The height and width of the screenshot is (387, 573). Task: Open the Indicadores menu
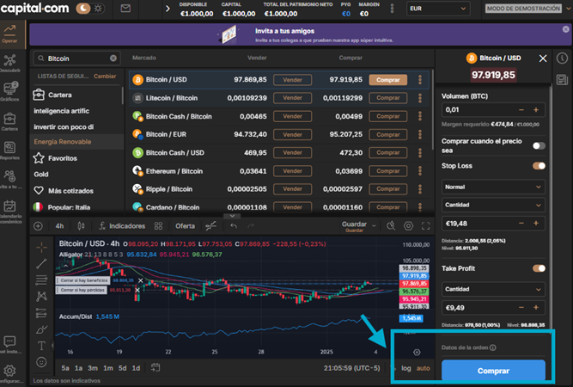[x=122, y=226]
